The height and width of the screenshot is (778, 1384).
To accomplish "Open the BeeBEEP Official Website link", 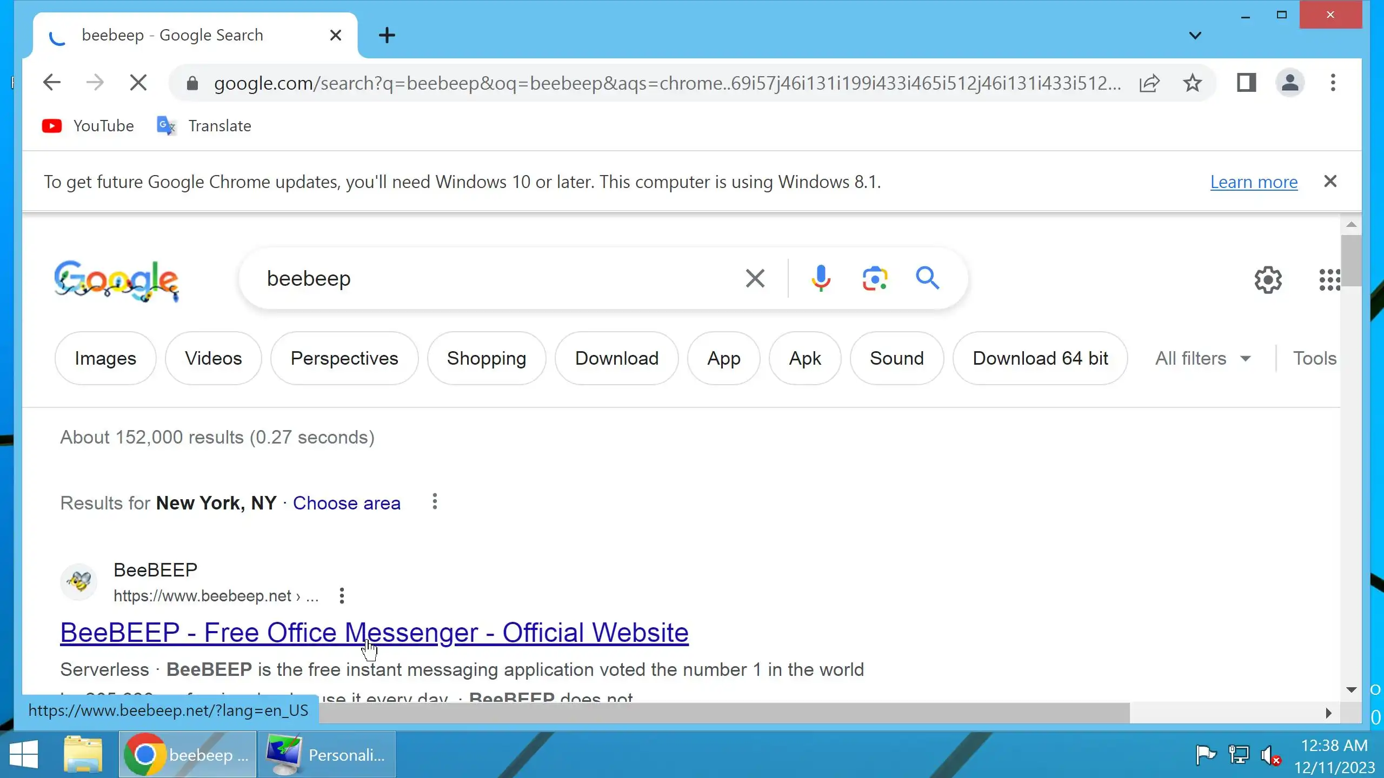I will [x=374, y=632].
